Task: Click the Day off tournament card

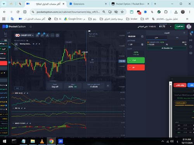Action: [x=55, y=86]
